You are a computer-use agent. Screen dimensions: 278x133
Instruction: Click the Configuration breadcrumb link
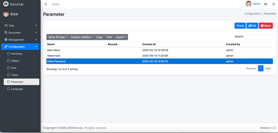tap(253, 14)
